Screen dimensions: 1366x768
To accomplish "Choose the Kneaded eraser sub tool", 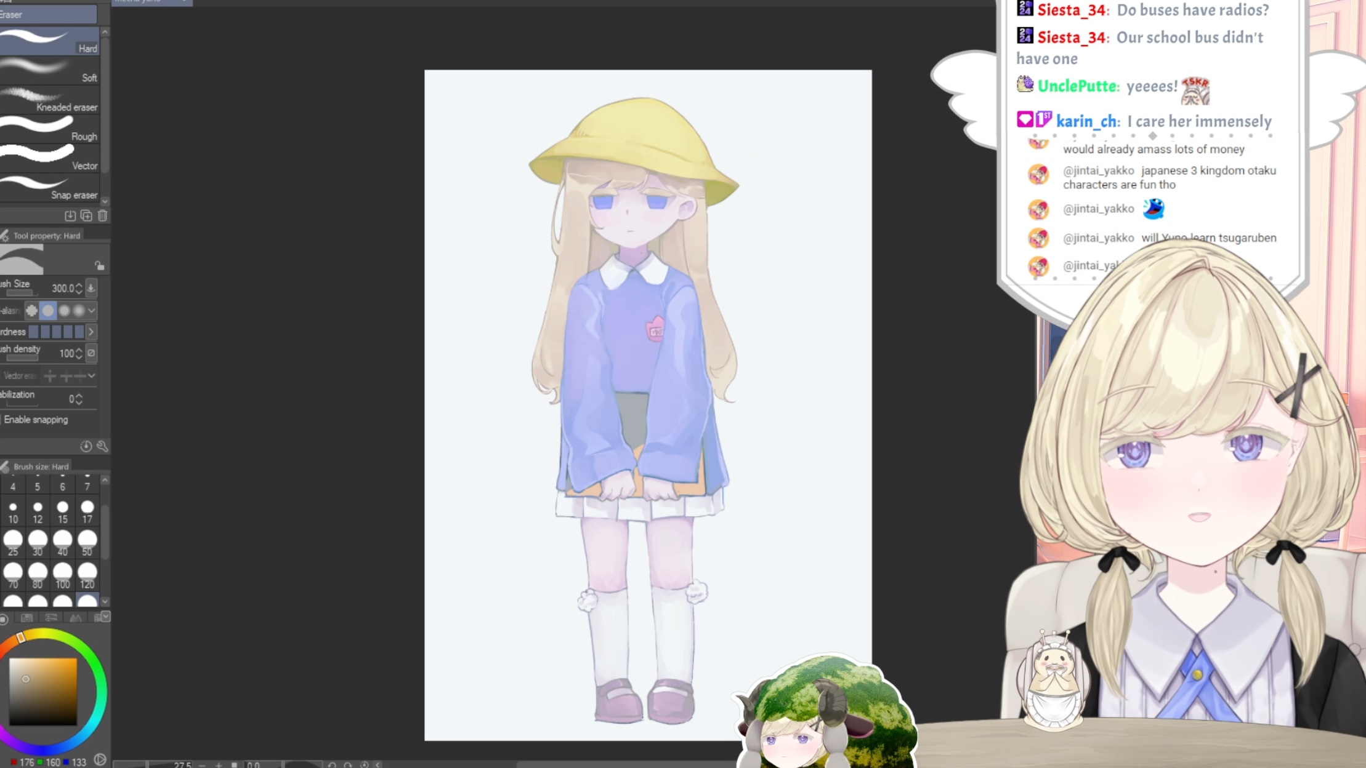I will (49, 100).
